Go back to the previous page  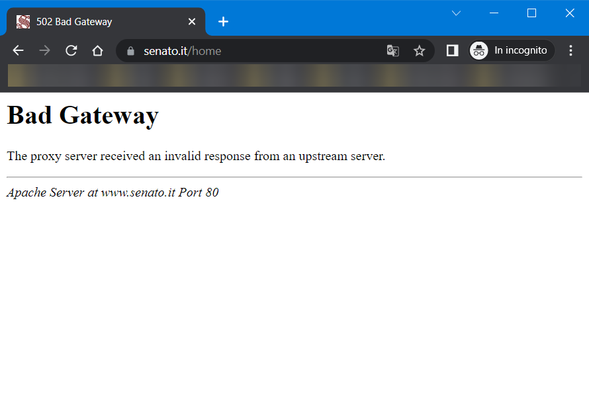click(x=18, y=51)
